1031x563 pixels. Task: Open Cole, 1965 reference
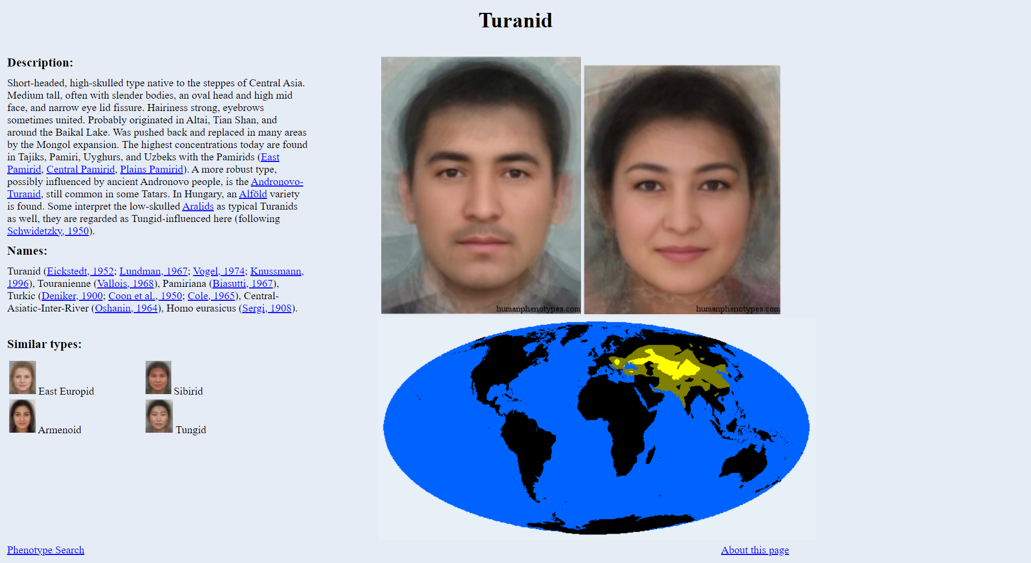[211, 296]
